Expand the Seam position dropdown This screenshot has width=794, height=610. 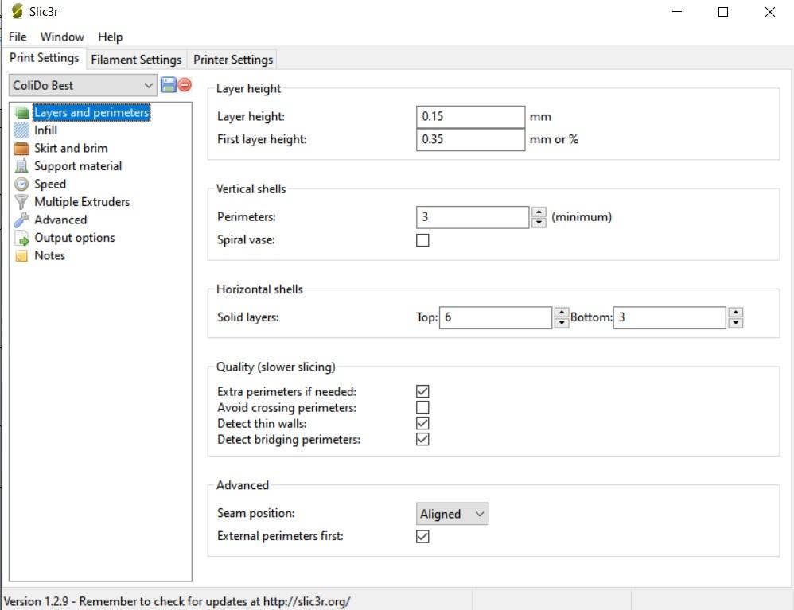(x=452, y=514)
